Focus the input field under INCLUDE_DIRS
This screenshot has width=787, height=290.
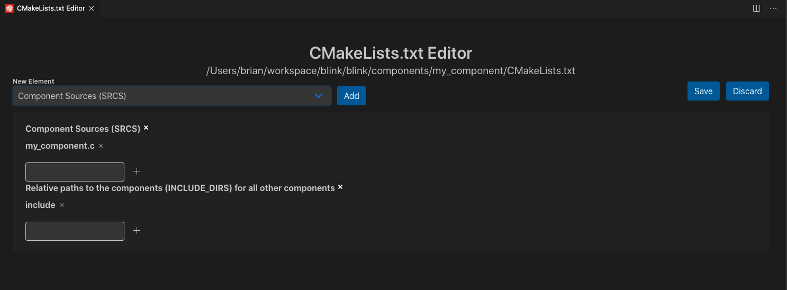coord(75,231)
